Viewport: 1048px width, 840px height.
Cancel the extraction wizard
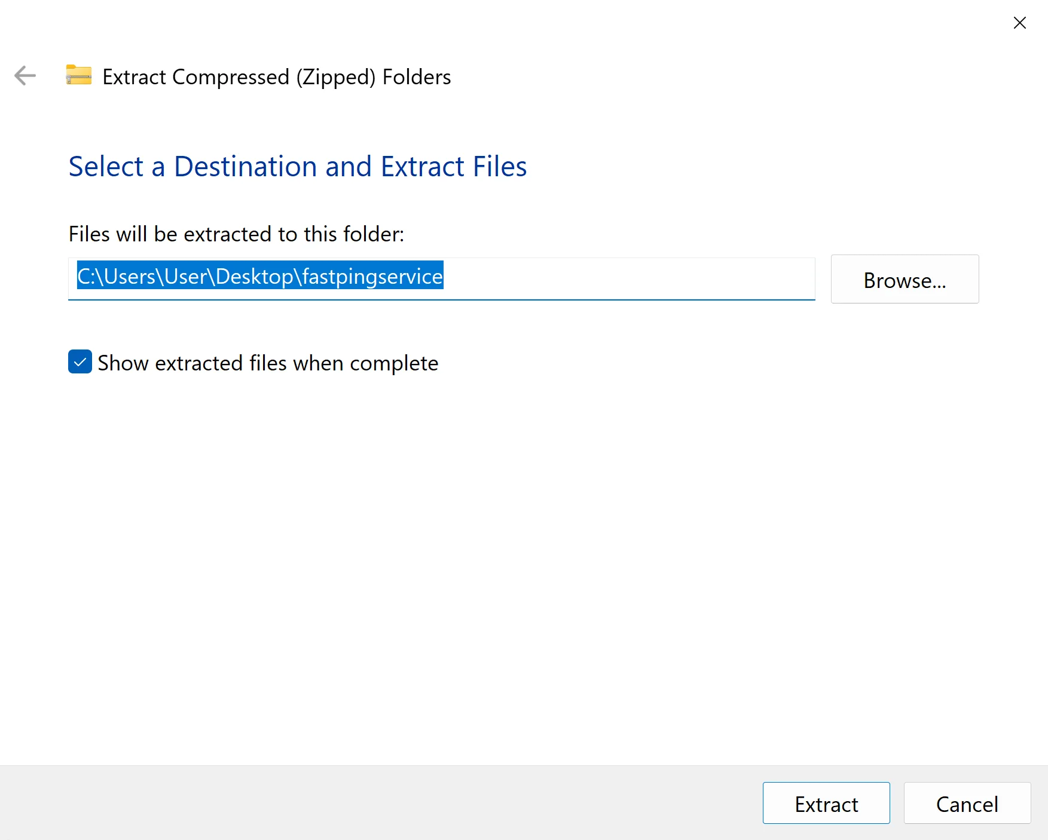tap(967, 804)
